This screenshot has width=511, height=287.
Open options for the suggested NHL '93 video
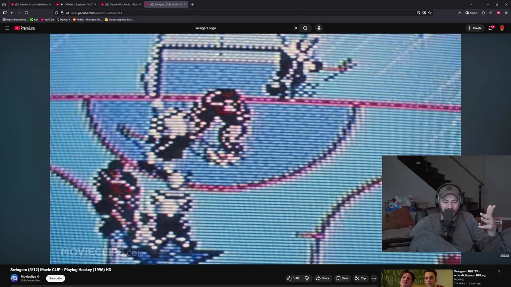point(499,272)
